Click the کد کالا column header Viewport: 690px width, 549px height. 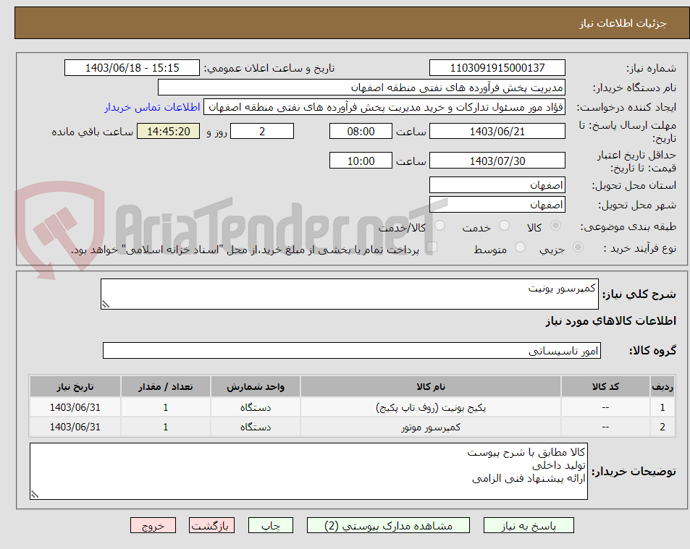[605, 386]
